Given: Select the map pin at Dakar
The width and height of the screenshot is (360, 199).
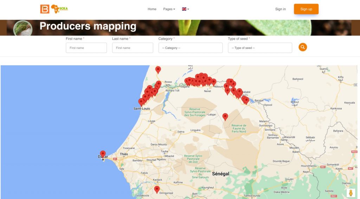Looking at the screenshot, I should pos(103,154).
